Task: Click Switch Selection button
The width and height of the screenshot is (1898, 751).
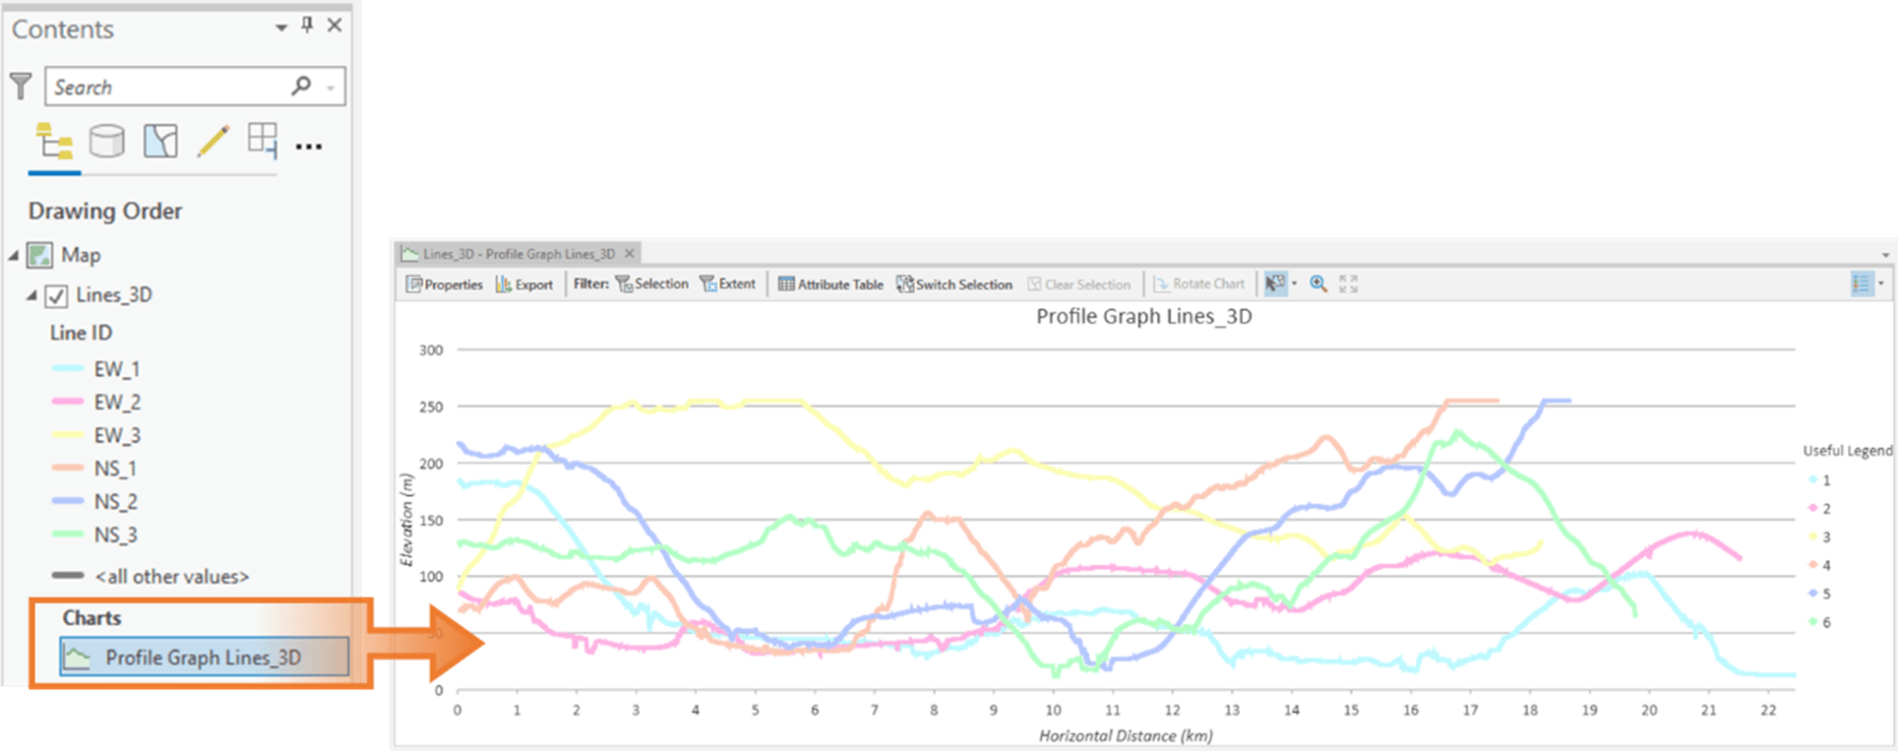Action: (955, 285)
